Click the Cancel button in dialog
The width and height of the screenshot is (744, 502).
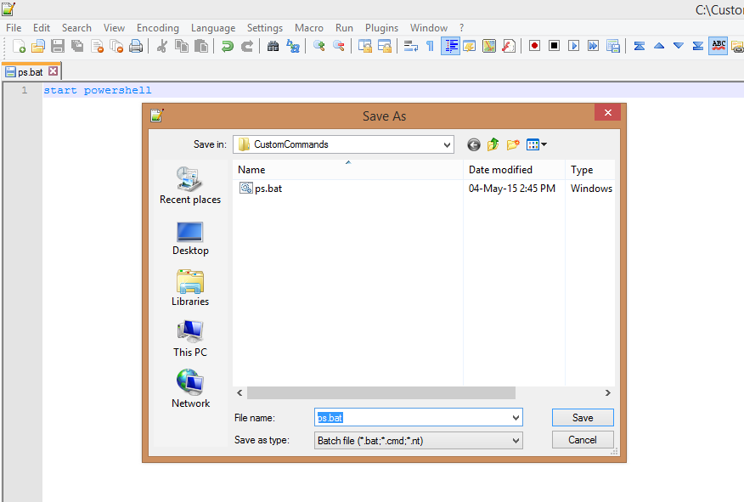[583, 440]
